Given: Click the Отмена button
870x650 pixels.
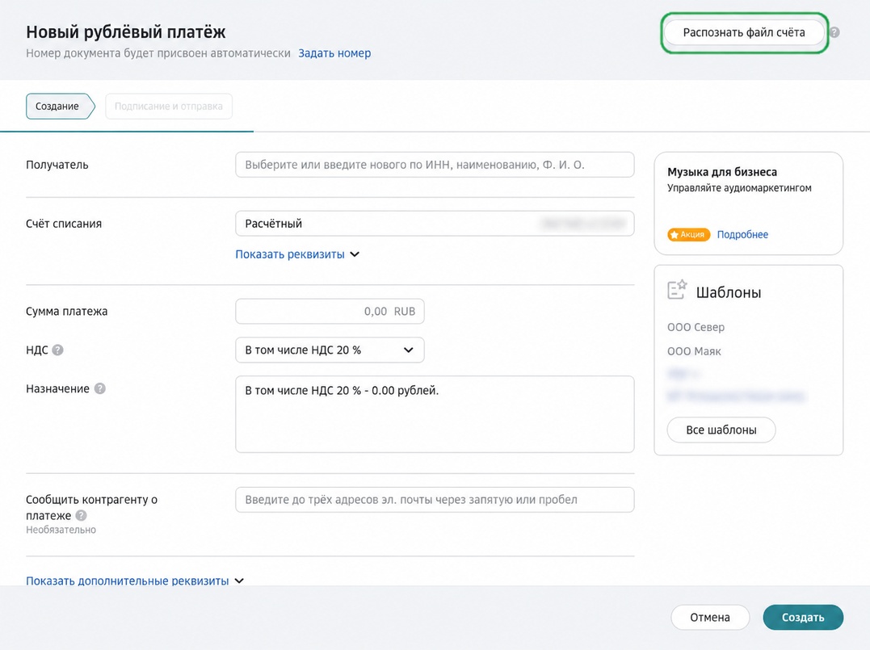Looking at the screenshot, I should coord(710,617).
